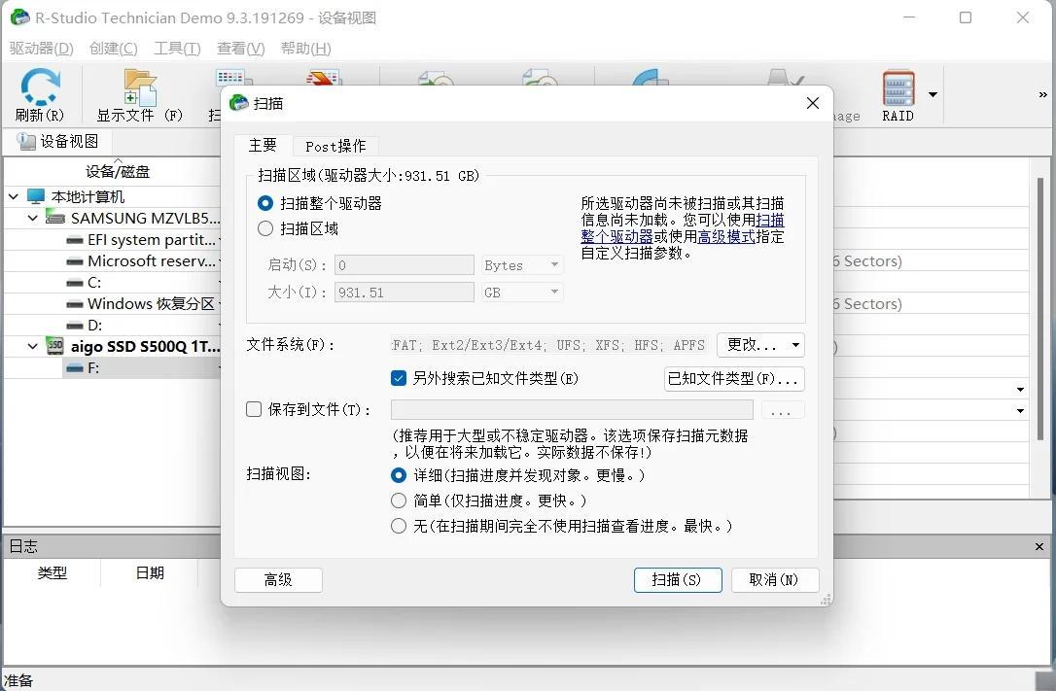
Task: Select the Windows 恢复分区 row
Action: pos(143,304)
